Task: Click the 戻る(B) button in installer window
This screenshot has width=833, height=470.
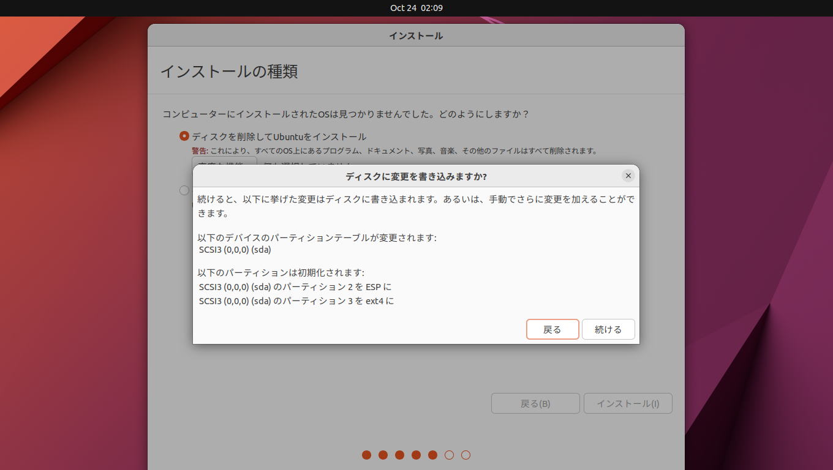Action: click(x=535, y=403)
